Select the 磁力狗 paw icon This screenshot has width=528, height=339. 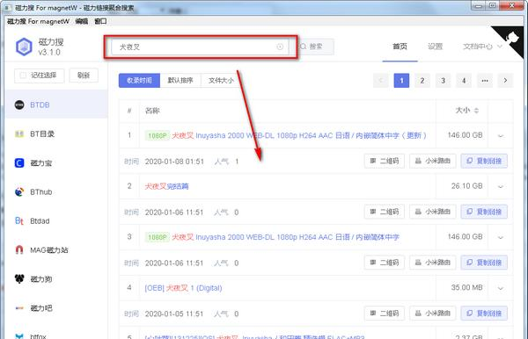pyautogui.click(x=19, y=279)
